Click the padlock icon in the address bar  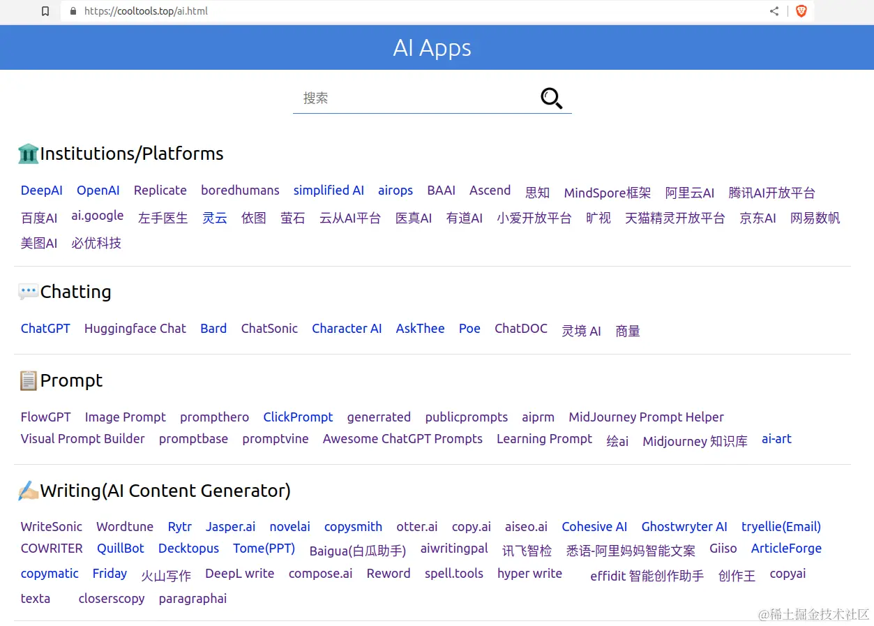pyautogui.click(x=72, y=11)
